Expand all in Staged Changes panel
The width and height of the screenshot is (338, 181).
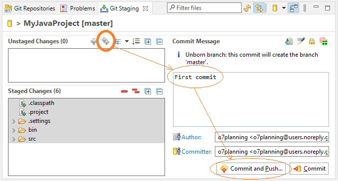click(x=148, y=91)
